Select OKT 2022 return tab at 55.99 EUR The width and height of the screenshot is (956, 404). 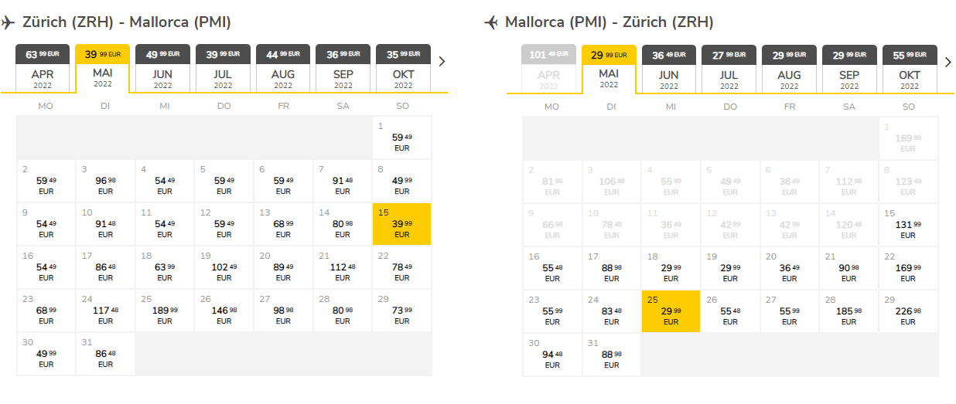(910, 68)
